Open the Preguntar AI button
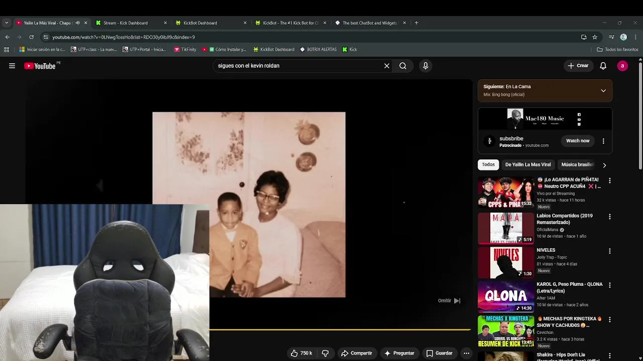This screenshot has width=643, height=361. [x=399, y=353]
